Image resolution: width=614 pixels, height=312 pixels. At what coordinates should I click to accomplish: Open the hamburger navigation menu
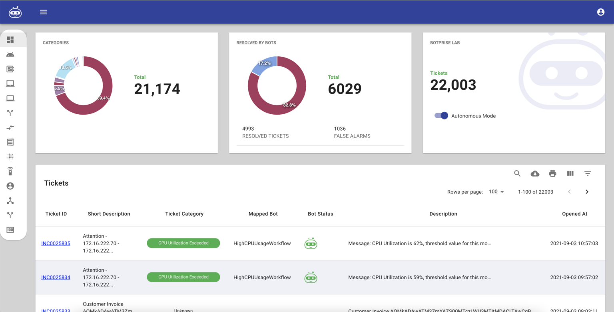point(44,12)
